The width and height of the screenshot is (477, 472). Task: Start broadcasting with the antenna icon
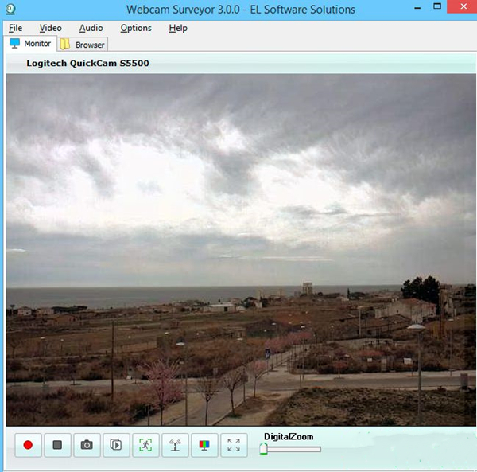click(x=175, y=445)
